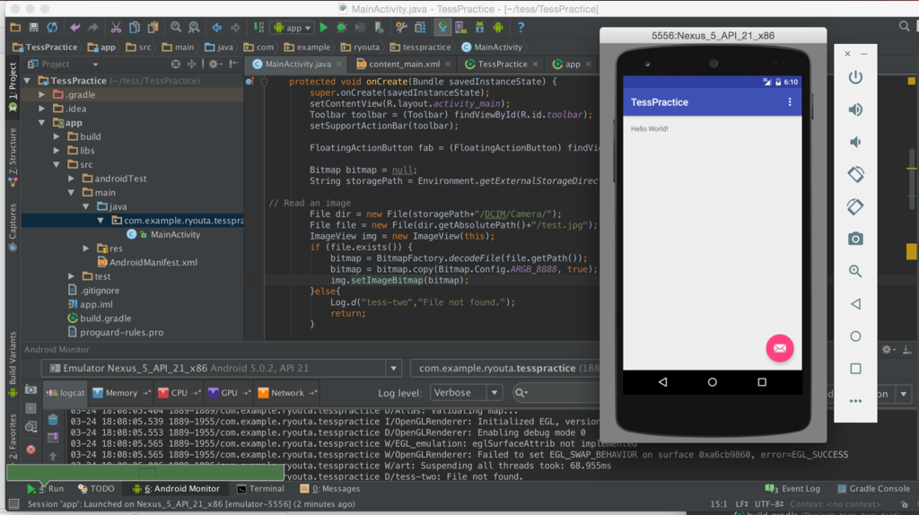Click the Help question mark icon
This screenshot has height=515, width=919.
[x=521, y=28]
